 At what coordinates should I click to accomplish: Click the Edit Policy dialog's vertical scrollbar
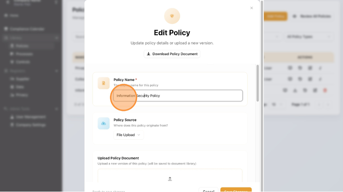pyautogui.click(x=258, y=83)
